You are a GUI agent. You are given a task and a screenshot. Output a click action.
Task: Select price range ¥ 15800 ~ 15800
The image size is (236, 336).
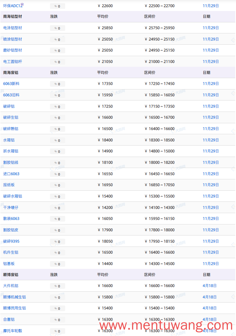pos(160,297)
